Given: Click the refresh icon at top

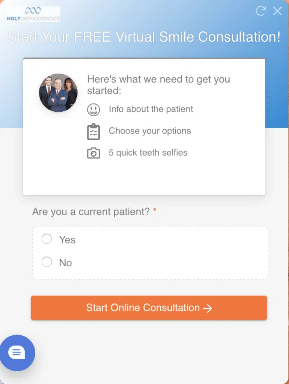Looking at the screenshot, I should click(261, 11).
